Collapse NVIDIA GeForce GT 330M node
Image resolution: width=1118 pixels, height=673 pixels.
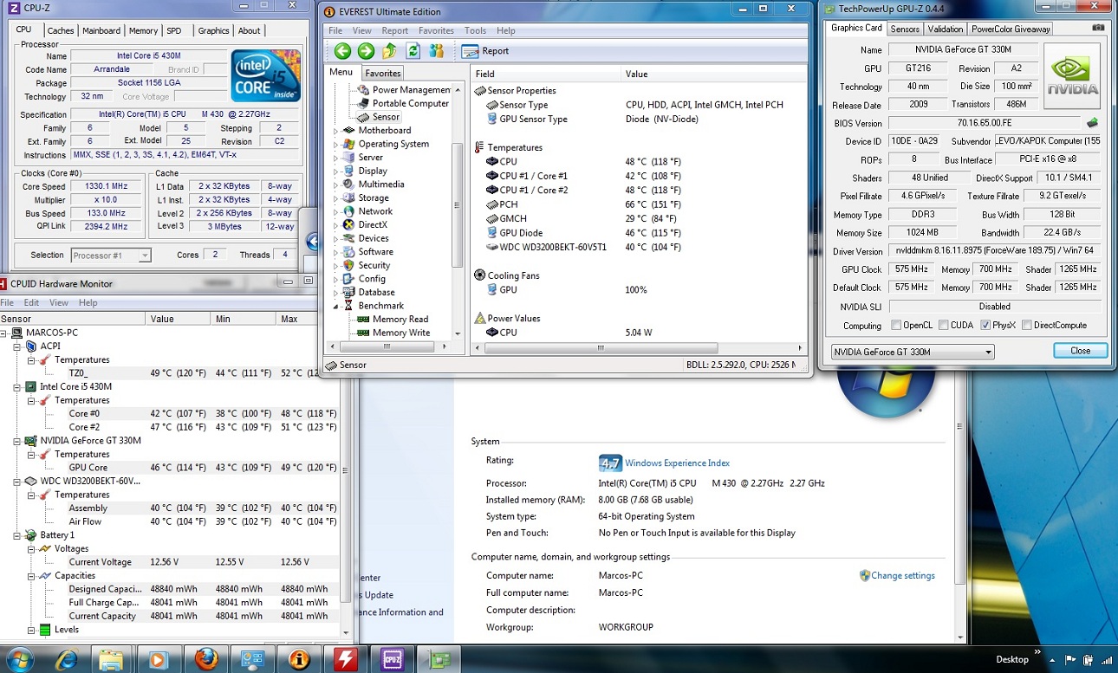[x=17, y=441]
